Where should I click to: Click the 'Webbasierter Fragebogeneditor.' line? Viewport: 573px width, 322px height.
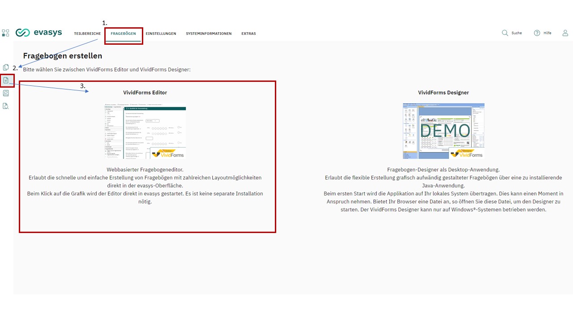pos(145,169)
